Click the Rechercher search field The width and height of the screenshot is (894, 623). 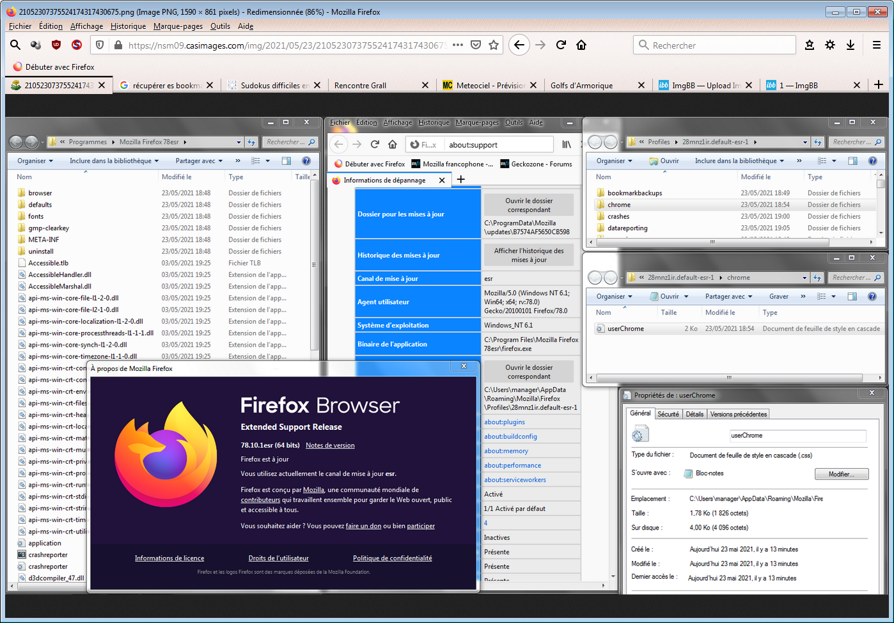(x=714, y=45)
